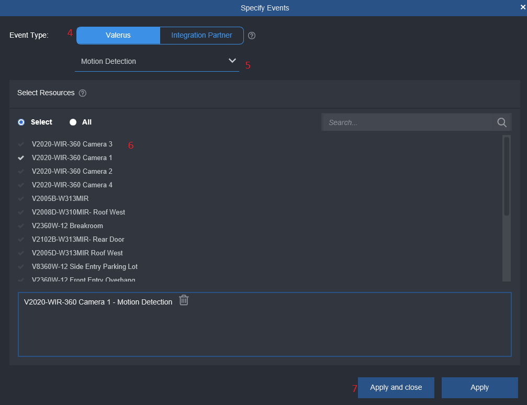Select the V2020-WIR-360 Camera 1 - Motion Detection entry

click(x=98, y=302)
